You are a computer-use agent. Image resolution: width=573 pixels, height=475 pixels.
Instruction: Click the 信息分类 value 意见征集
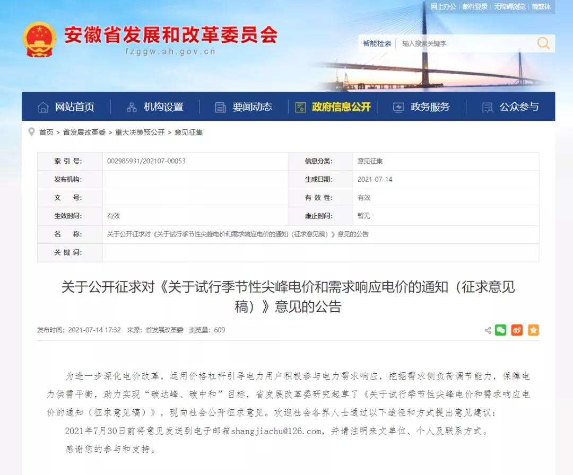(370, 161)
